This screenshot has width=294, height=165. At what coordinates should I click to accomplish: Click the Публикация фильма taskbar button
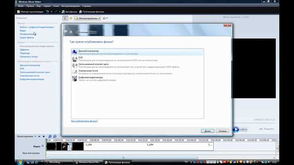pos(117,162)
